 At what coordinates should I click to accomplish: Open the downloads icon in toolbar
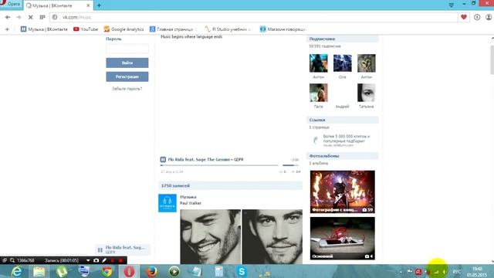pyautogui.click(x=477, y=17)
